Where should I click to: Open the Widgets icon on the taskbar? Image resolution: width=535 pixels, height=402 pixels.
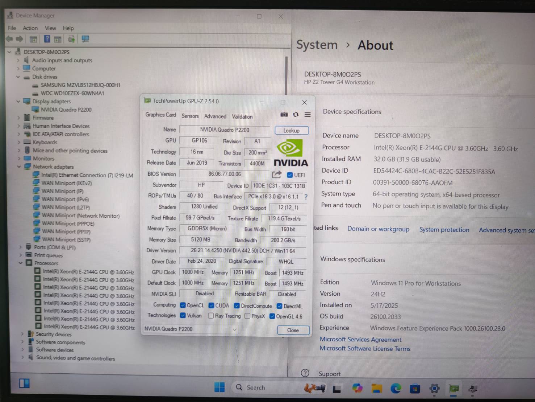point(24,383)
